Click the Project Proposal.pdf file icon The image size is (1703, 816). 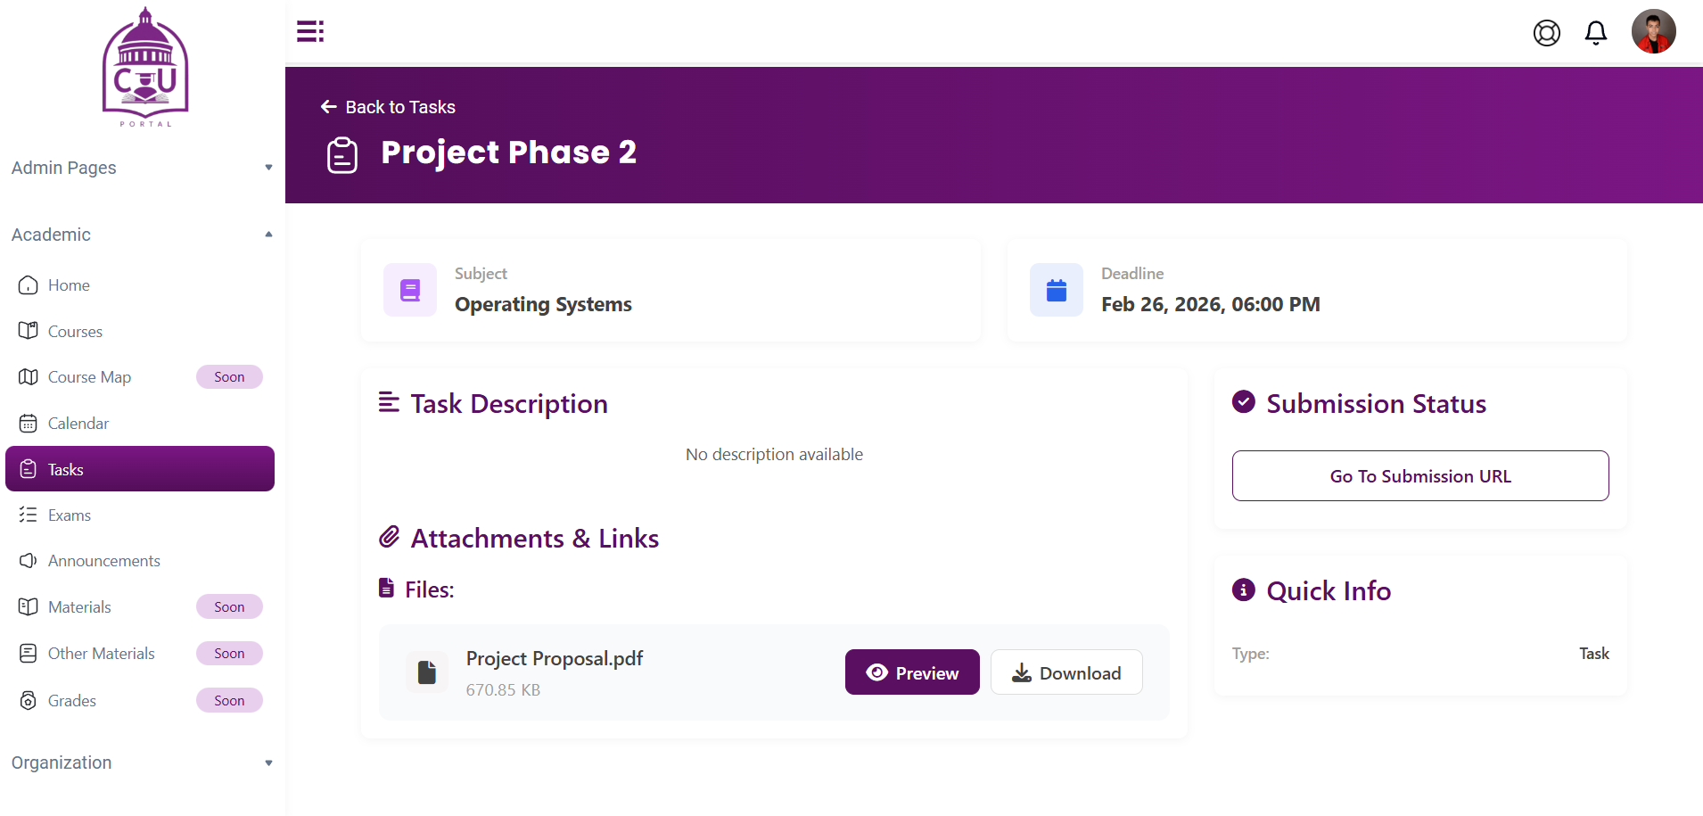pos(427,672)
